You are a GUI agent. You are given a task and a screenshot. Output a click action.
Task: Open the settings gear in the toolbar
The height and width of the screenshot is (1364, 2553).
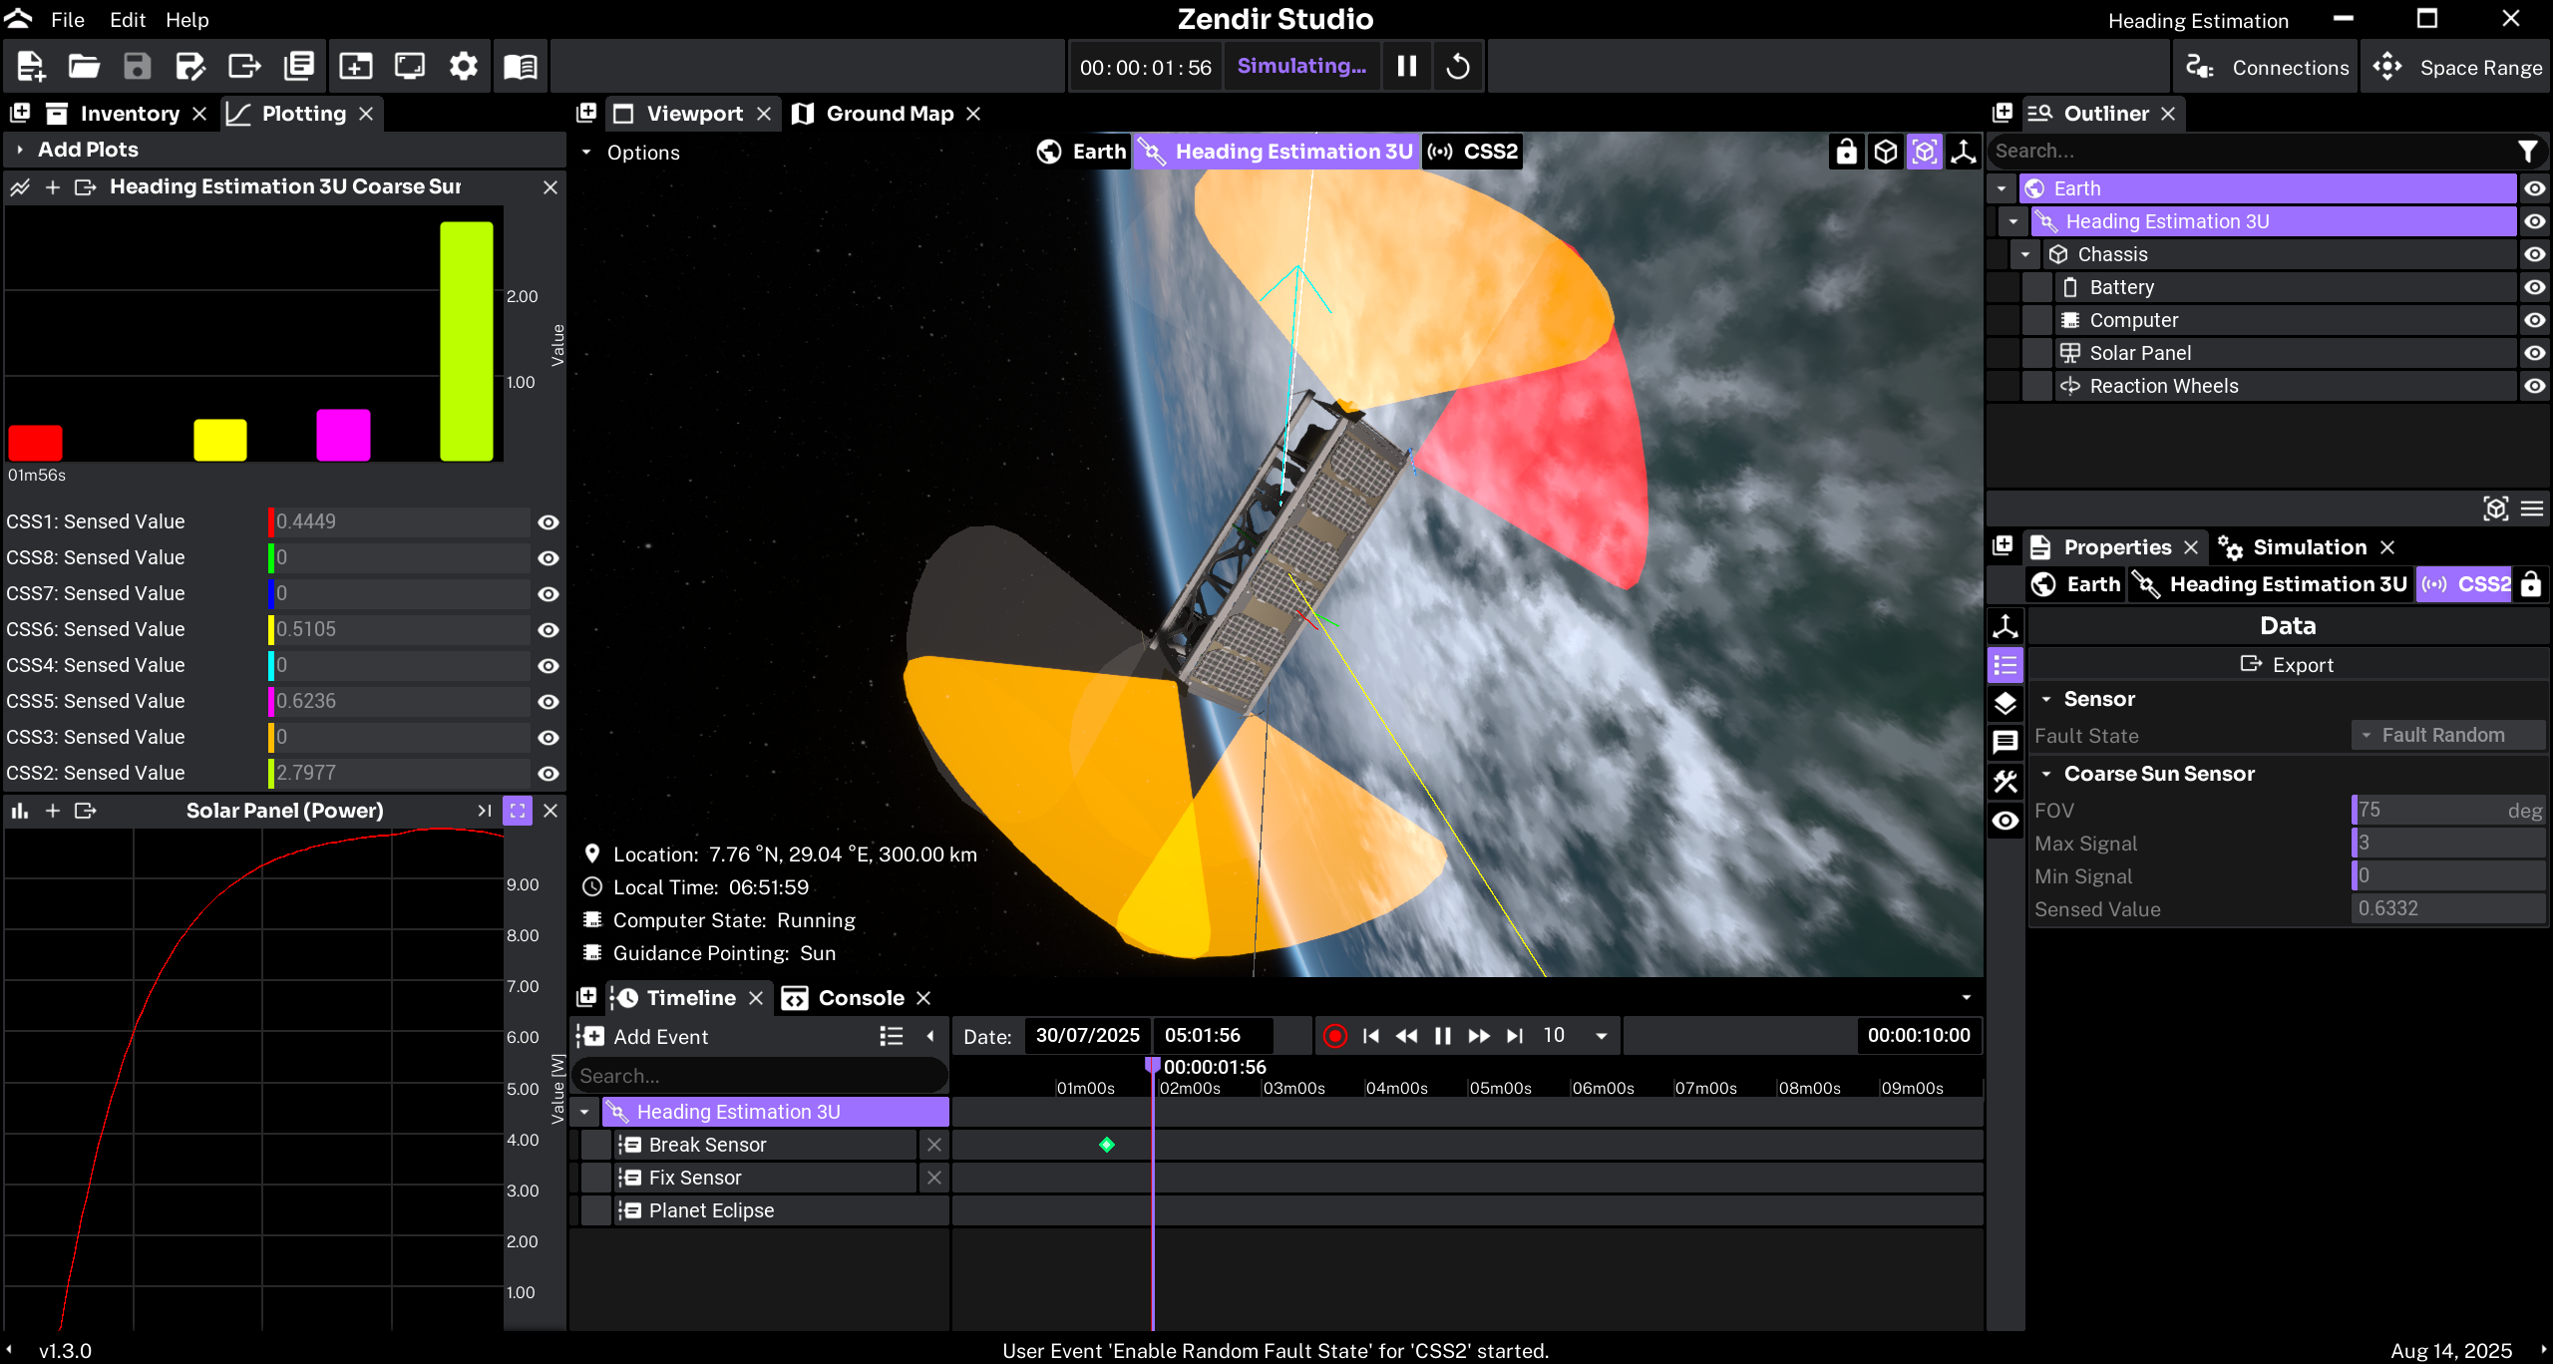(x=463, y=66)
